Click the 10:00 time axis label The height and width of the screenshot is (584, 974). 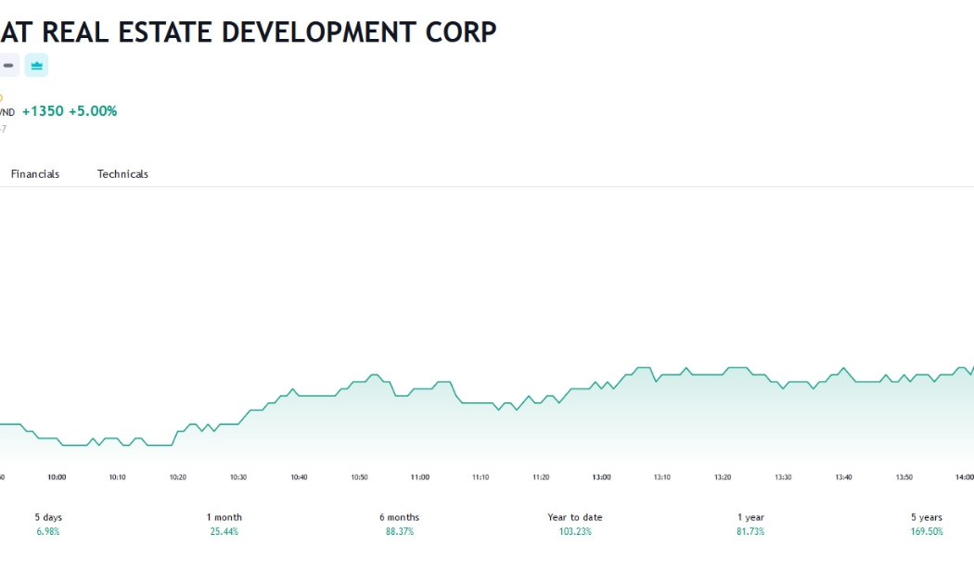pyautogui.click(x=57, y=477)
